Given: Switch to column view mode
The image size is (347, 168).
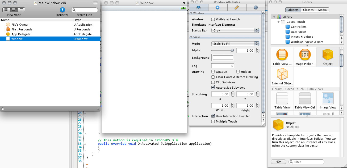Looking at the screenshot, I should [x=21, y=10].
